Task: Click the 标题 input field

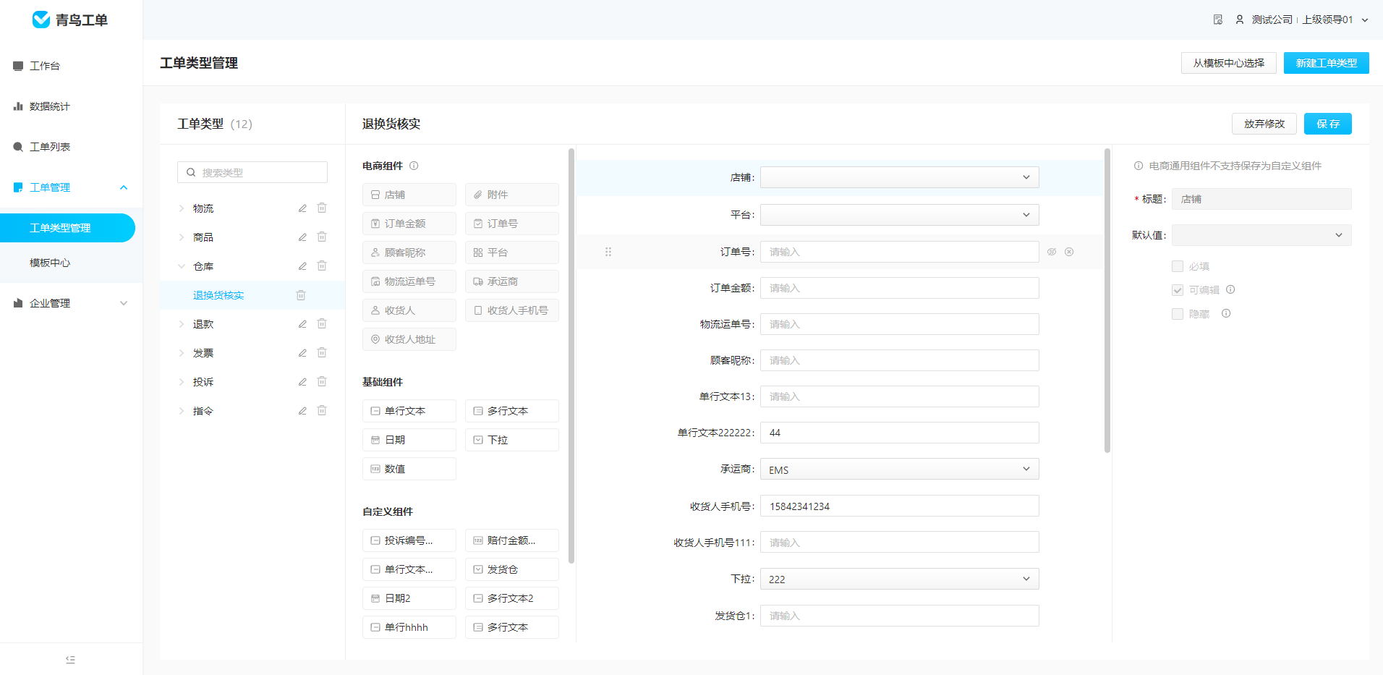Action: click(x=1261, y=199)
